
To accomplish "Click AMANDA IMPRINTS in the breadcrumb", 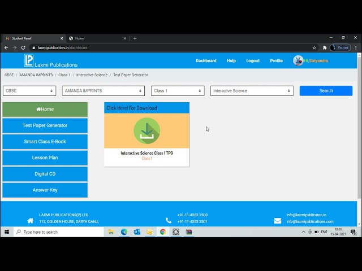I will 36,75.
